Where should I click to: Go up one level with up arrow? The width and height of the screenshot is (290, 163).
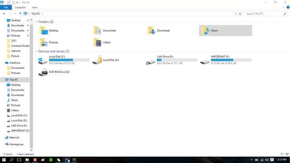[20, 14]
